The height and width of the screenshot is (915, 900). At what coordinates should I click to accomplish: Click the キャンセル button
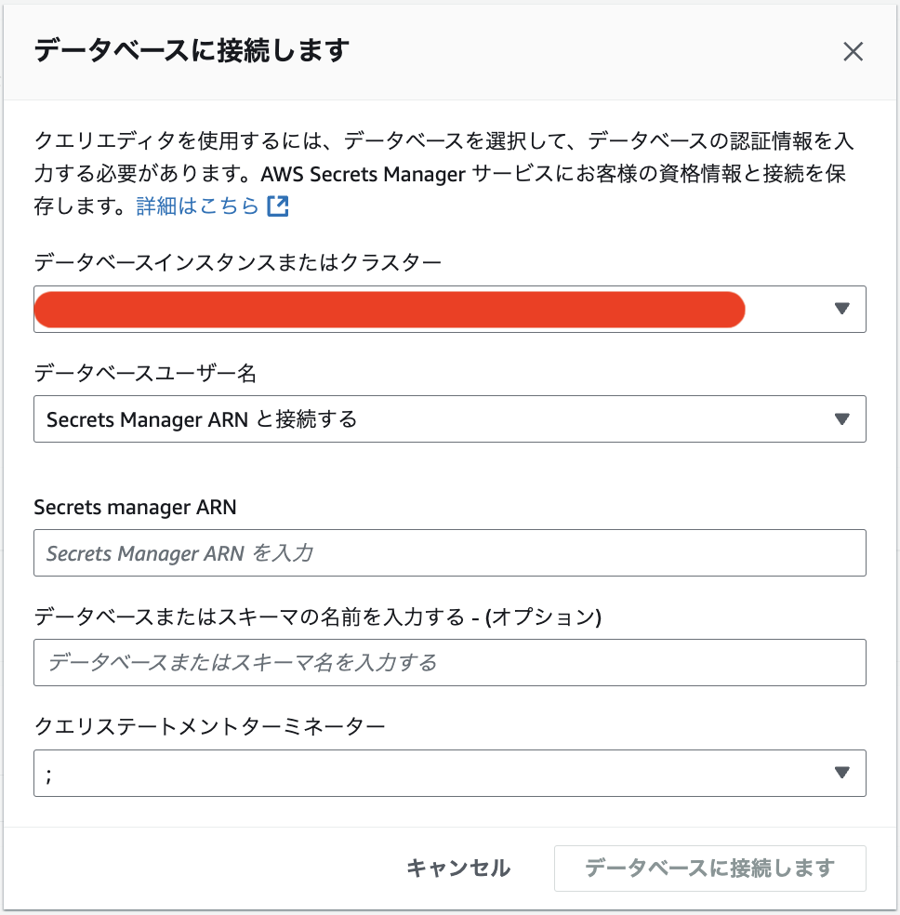[x=457, y=868]
